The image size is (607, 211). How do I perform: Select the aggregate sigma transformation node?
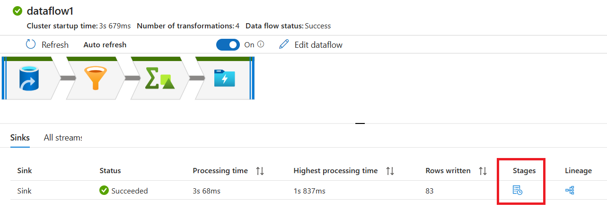click(x=159, y=79)
